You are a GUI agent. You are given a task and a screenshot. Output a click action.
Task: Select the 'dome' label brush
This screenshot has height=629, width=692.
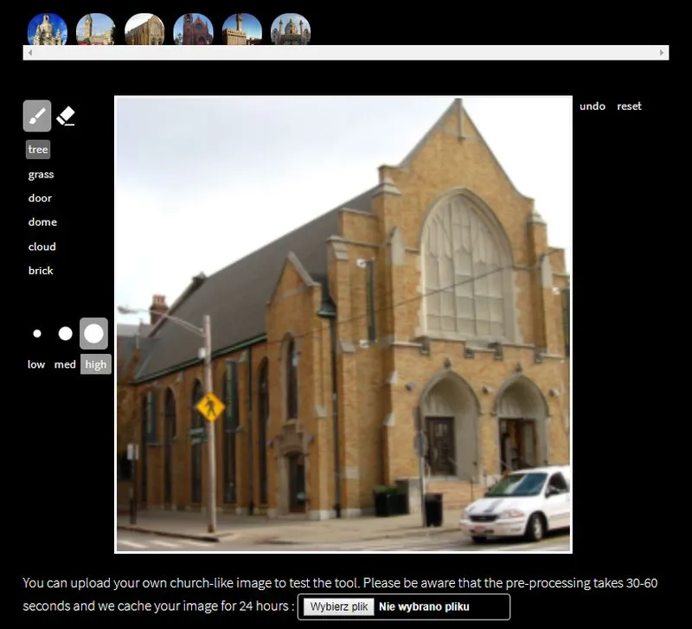coord(41,221)
